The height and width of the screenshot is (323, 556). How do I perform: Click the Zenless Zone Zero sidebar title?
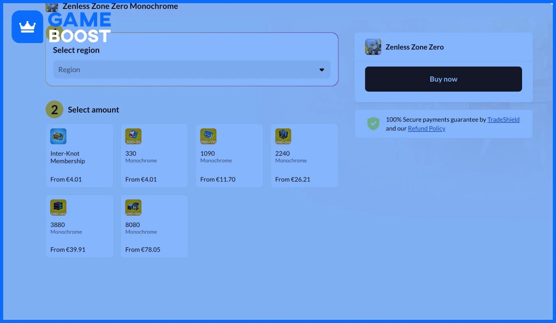[x=415, y=47]
